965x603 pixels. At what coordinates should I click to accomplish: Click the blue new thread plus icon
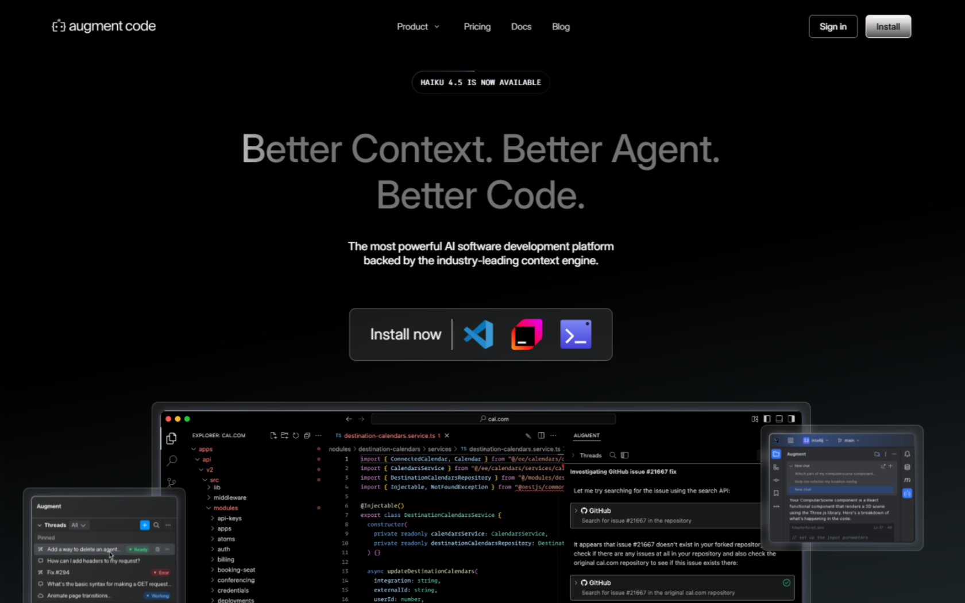pyautogui.click(x=145, y=525)
